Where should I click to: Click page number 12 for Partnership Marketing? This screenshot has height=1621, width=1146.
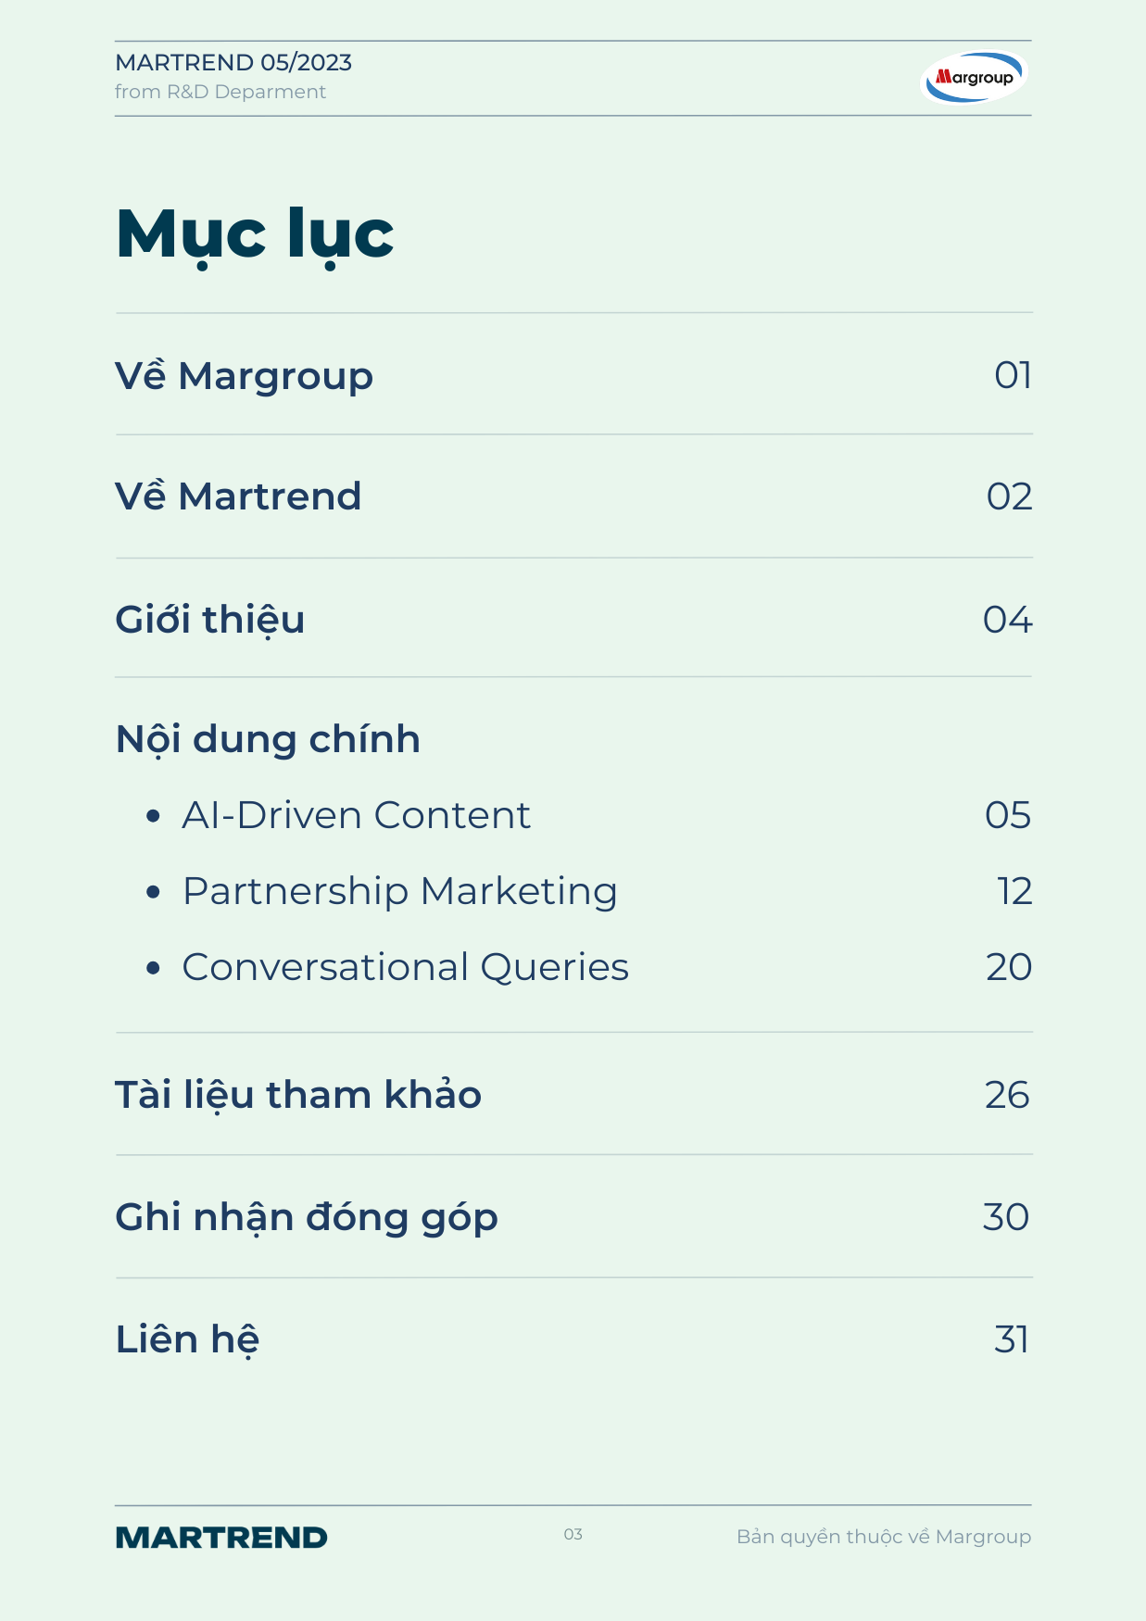tap(1014, 891)
